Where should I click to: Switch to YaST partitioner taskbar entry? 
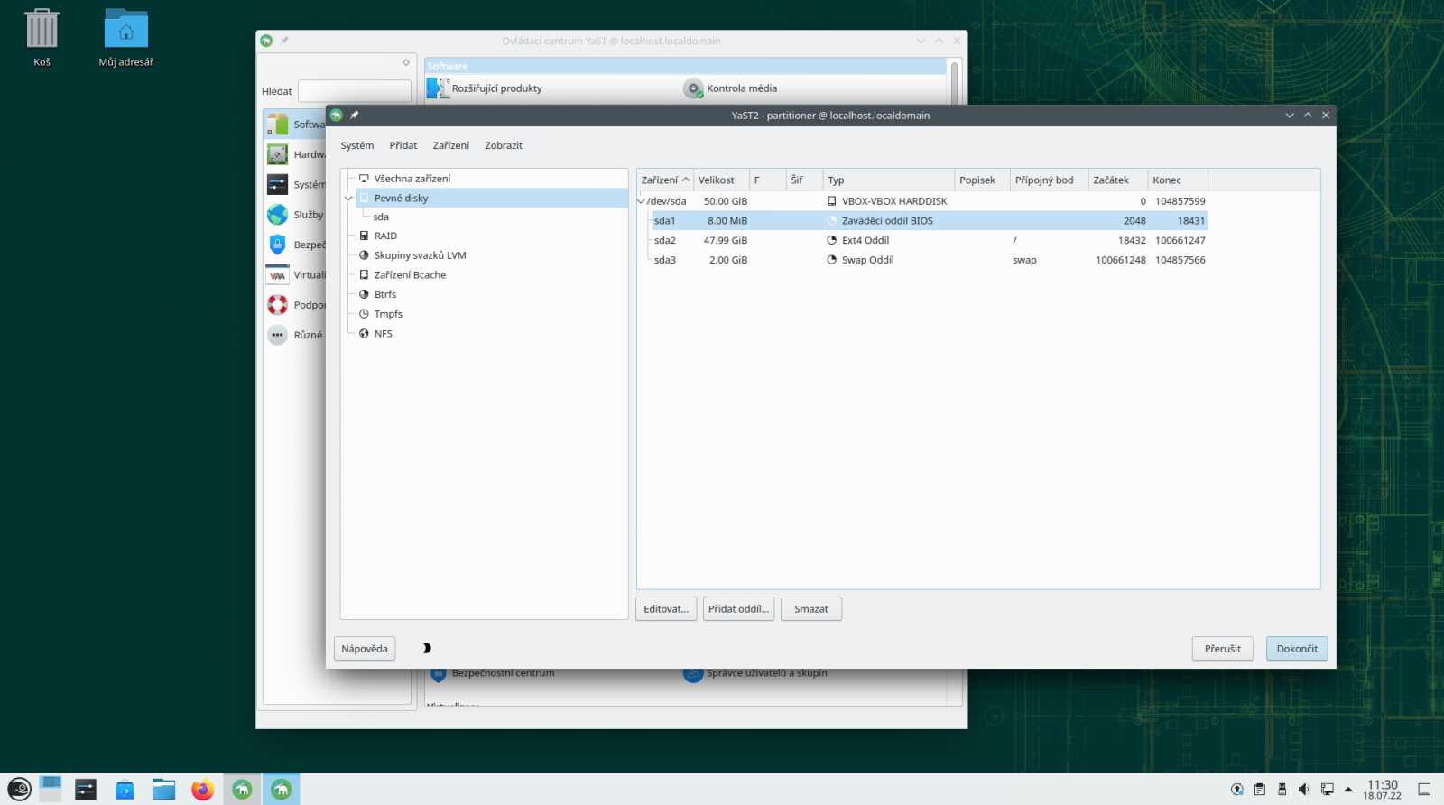point(281,790)
